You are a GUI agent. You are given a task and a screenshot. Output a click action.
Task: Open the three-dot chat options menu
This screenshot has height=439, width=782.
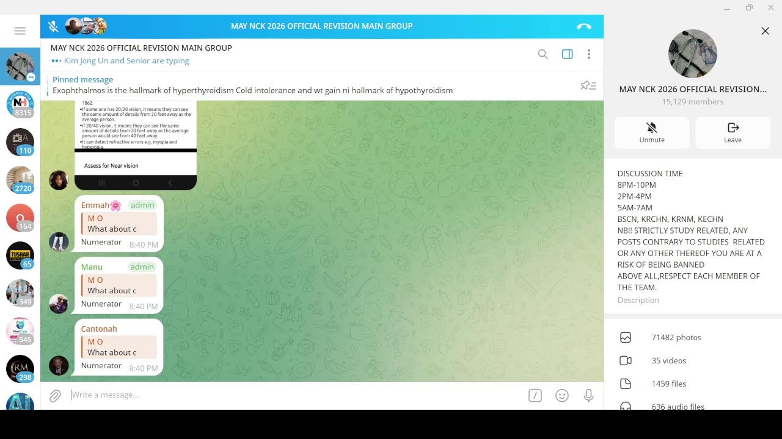[x=588, y=54]
